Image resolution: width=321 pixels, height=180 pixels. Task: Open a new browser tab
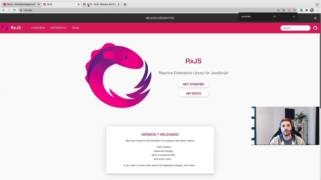coord(125,4)
